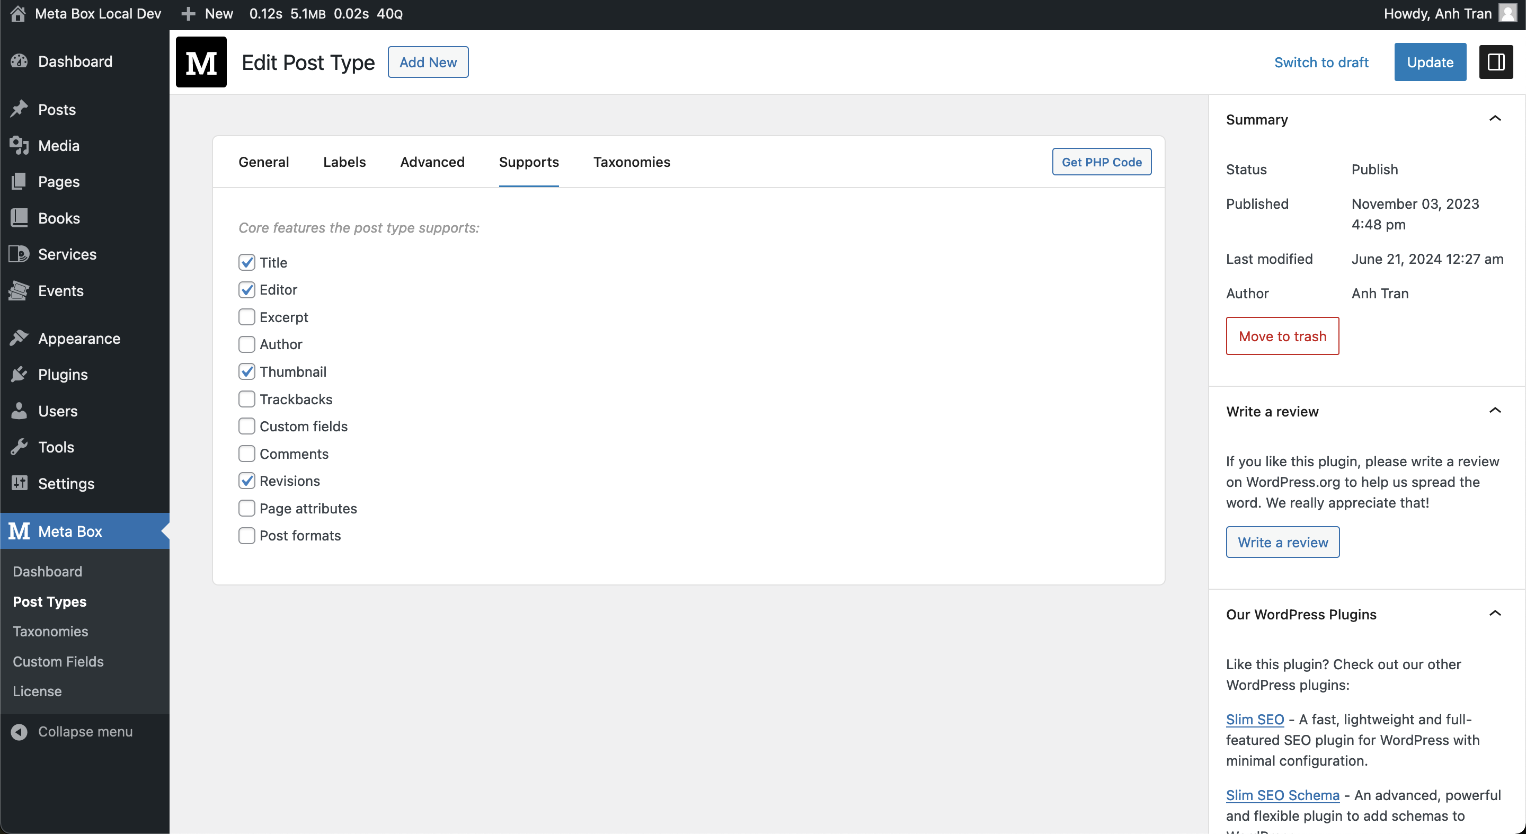
Task: Enable the Author support checkbox
Action: pos(246,344)
